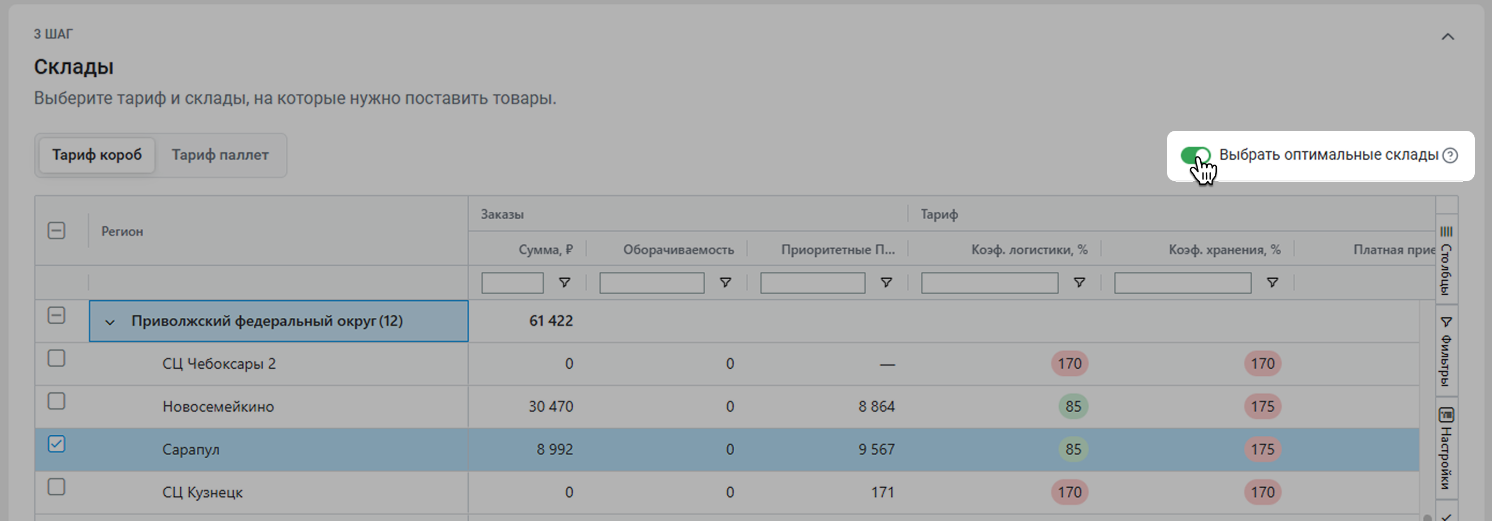Screen dimensions: 1492x521
Task: Collapse the Склады step section
Action: coord(1447,37)
